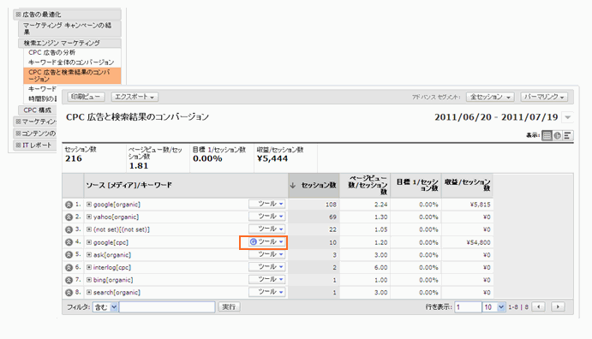
Task: Sort by 収益/セッション数 column header
Action: (x=468, y=185)
